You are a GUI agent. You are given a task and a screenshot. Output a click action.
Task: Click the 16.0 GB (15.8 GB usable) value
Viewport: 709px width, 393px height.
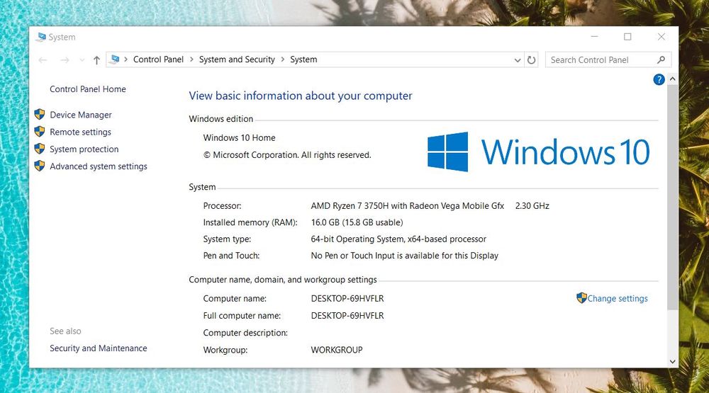click(x=357, y=222)
